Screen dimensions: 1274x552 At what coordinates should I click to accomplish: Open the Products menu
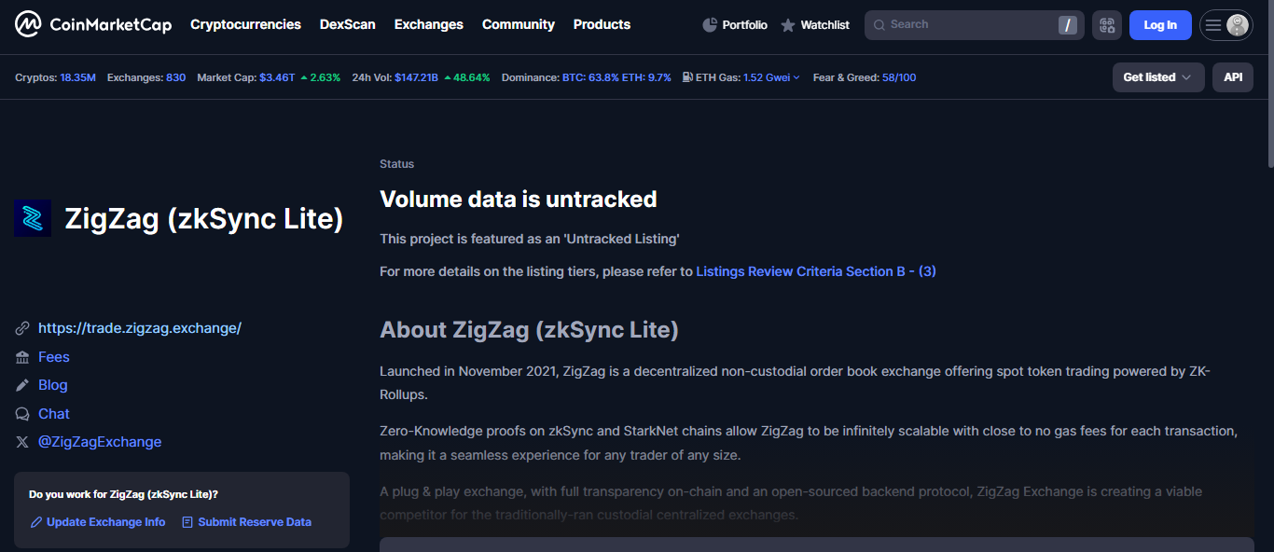(602, 24)
